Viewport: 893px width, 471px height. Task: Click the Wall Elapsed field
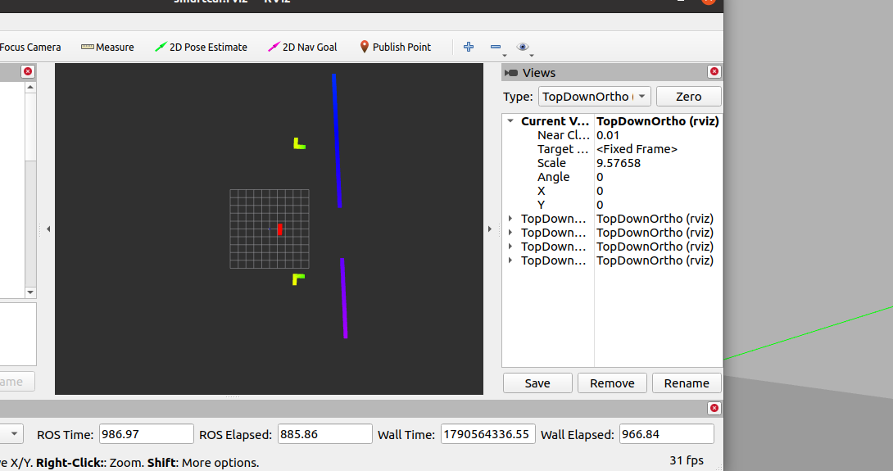click(666, 434)
